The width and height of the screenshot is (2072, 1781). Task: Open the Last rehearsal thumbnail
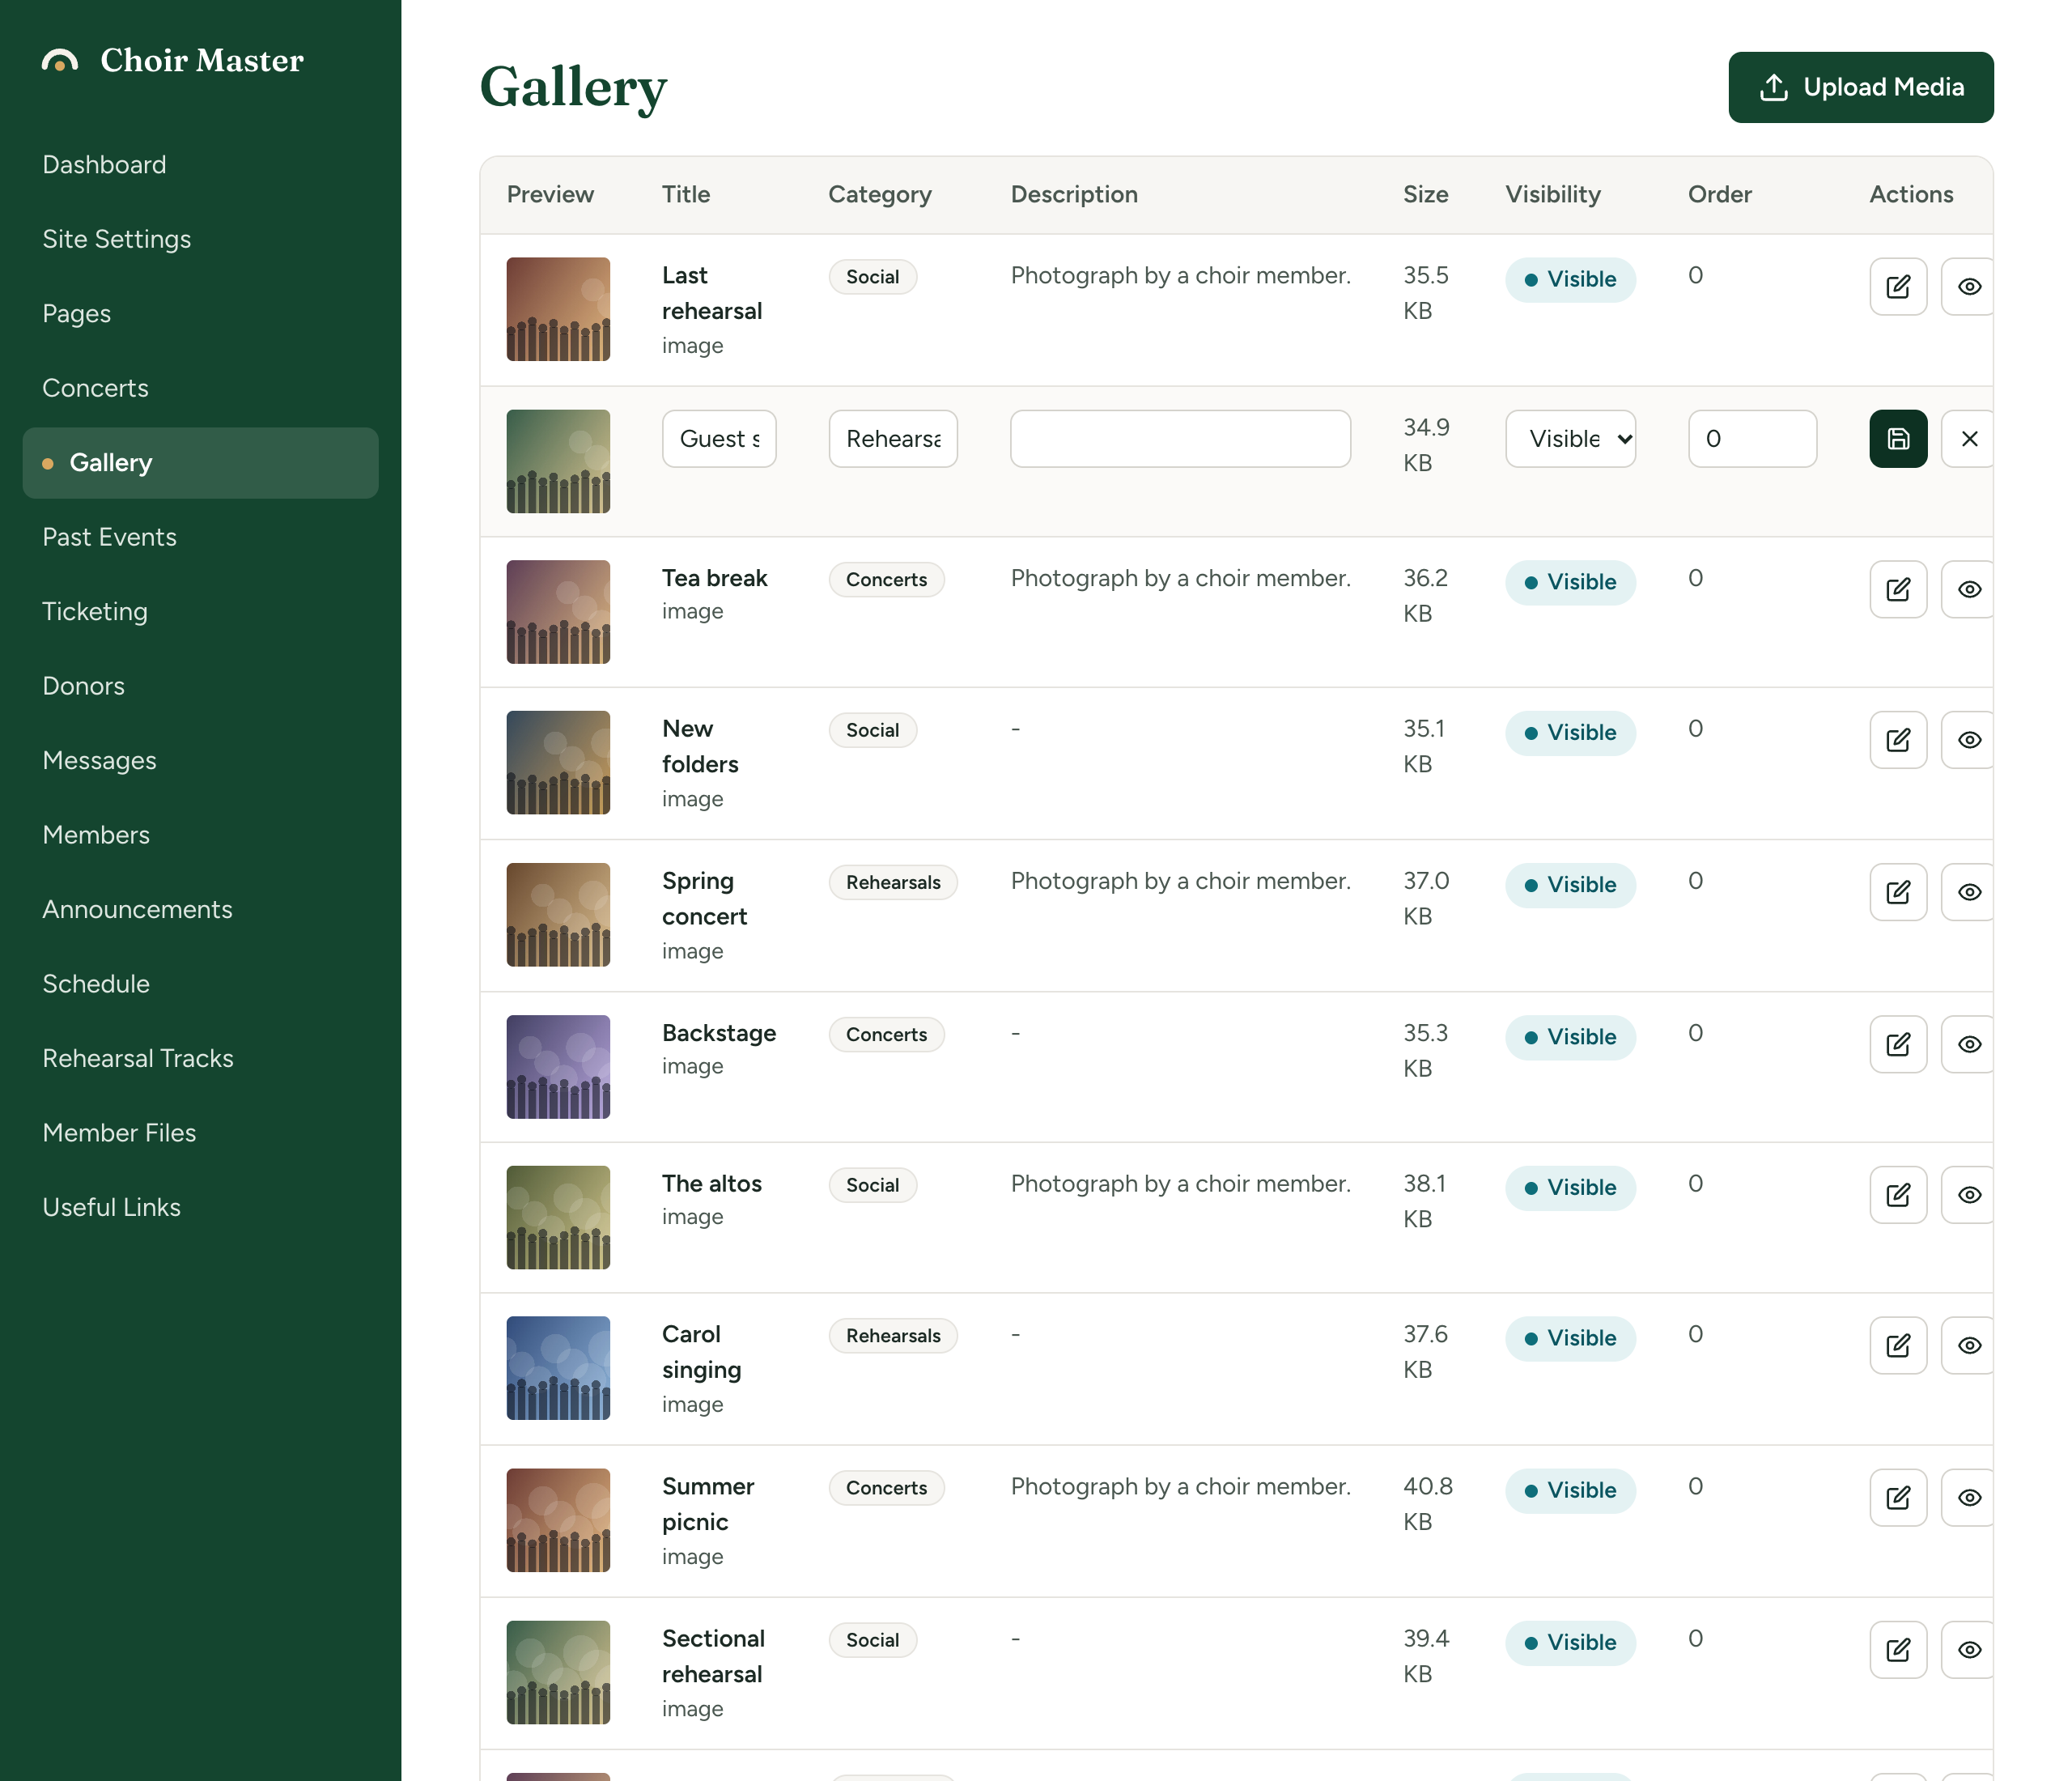(558, 309)
